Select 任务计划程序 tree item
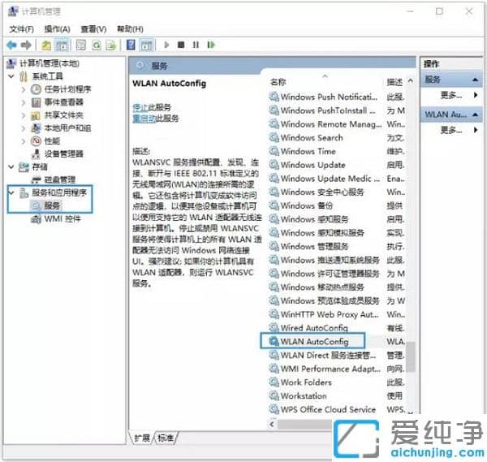Image resolution: width=487 pixels, height=462 pixels. point(61,89)
